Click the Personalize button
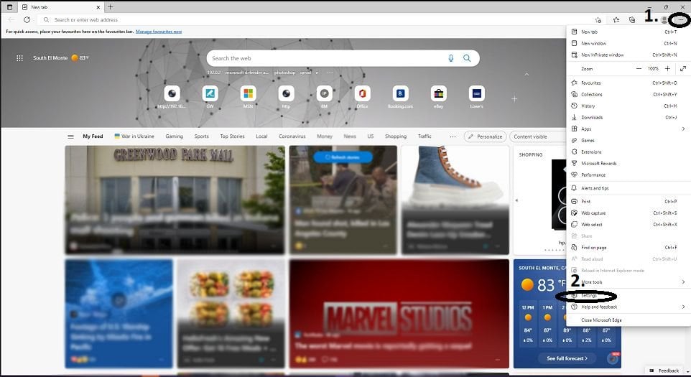 coord(485,136)
